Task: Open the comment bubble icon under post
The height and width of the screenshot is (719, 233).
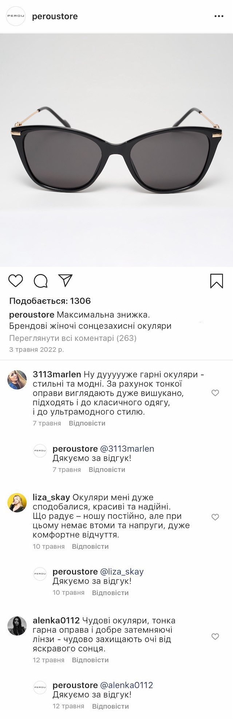Action: tap(41, 281)
